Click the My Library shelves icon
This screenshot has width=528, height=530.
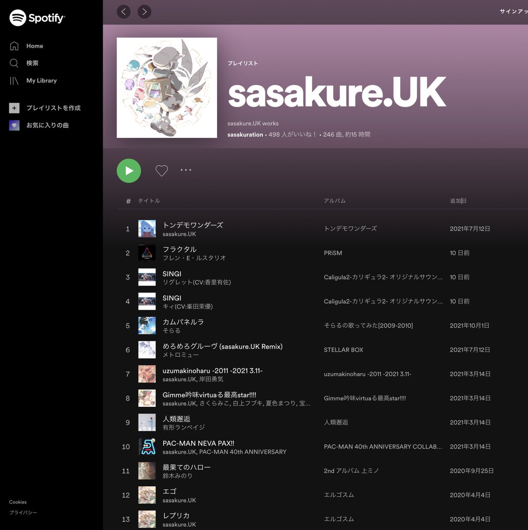pos(14,80)
